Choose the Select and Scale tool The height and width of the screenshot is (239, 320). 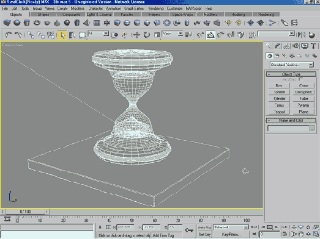point(157,35)
